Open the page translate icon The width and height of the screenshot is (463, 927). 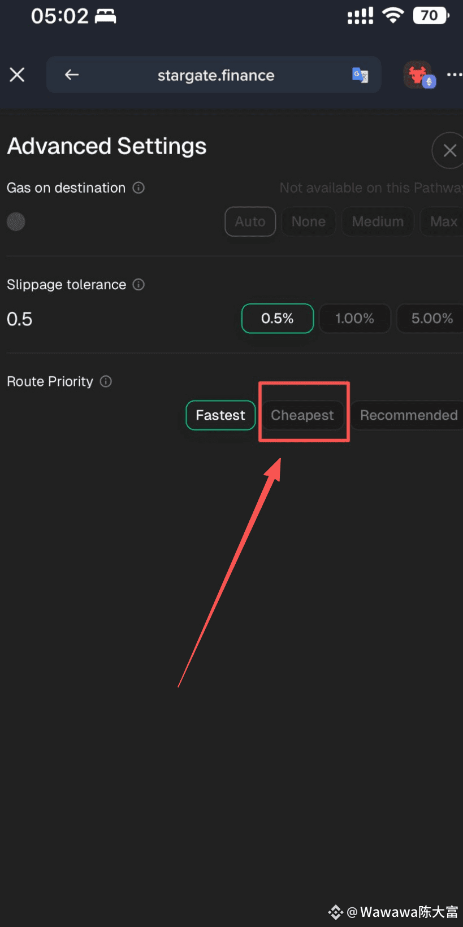(x=360, y=75)
